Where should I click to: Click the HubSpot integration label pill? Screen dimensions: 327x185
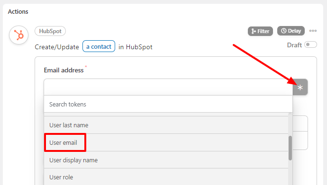[x=50, y=31]
